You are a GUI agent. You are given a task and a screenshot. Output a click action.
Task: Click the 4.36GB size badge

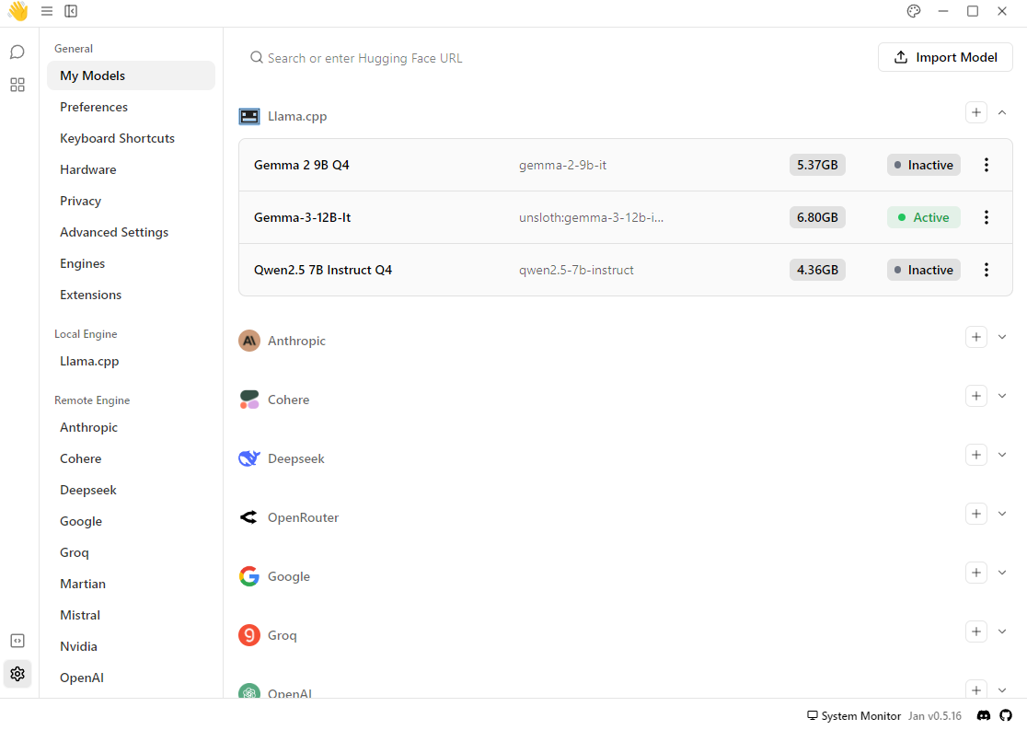click(817, 270)
